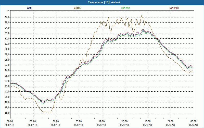204x128 pixels.
Task: Click the 20,0 value on the y-axis
Action: [x=7, y=102]
